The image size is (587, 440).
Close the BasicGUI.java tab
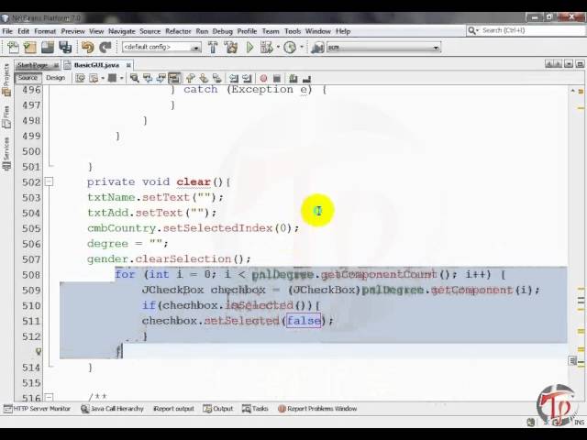pyautogui.click(x=128, y=65)
